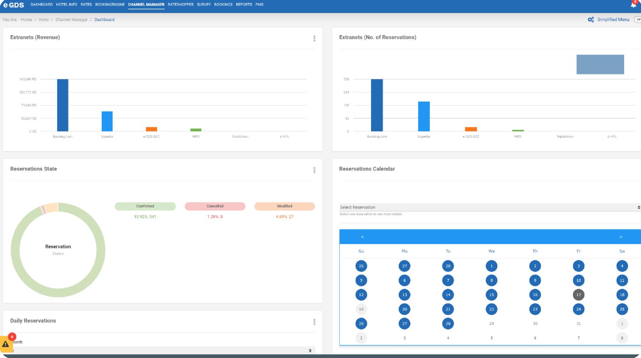Open the Dashboard menu

[42, 5]
